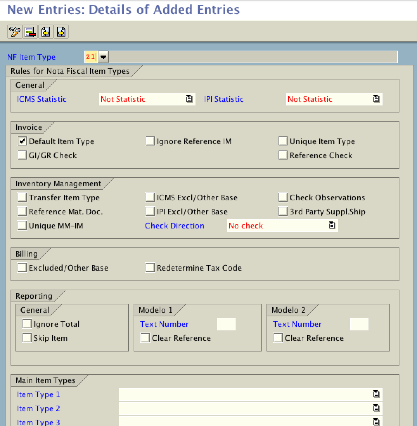Open the Check Direction 'No check' dropdown
This screenshot has width=417, height=426.
click(x=278, y=226)
